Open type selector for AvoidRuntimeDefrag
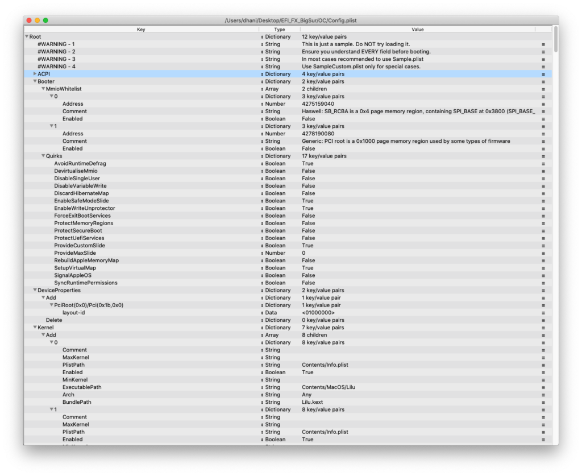 click(x=262, y=164)
